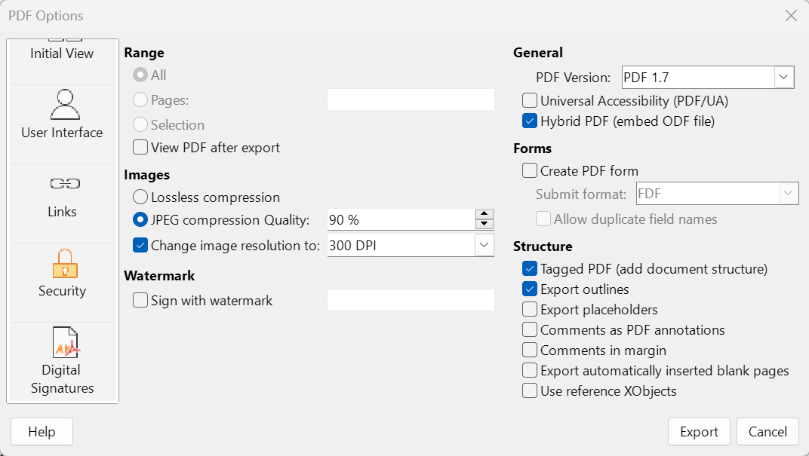
Task: Uncheck Export outlines
Action: coord(530,289)
